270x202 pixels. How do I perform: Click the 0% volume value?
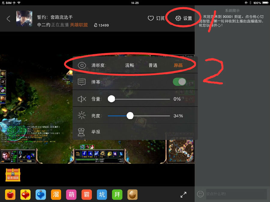(x=177, y=99)
